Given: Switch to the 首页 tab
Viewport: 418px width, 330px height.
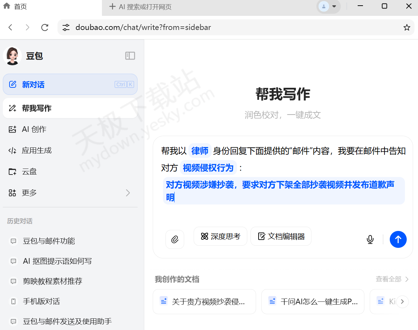Looking at the screenshot, I should pyautogui.click(x=15, y=6).
